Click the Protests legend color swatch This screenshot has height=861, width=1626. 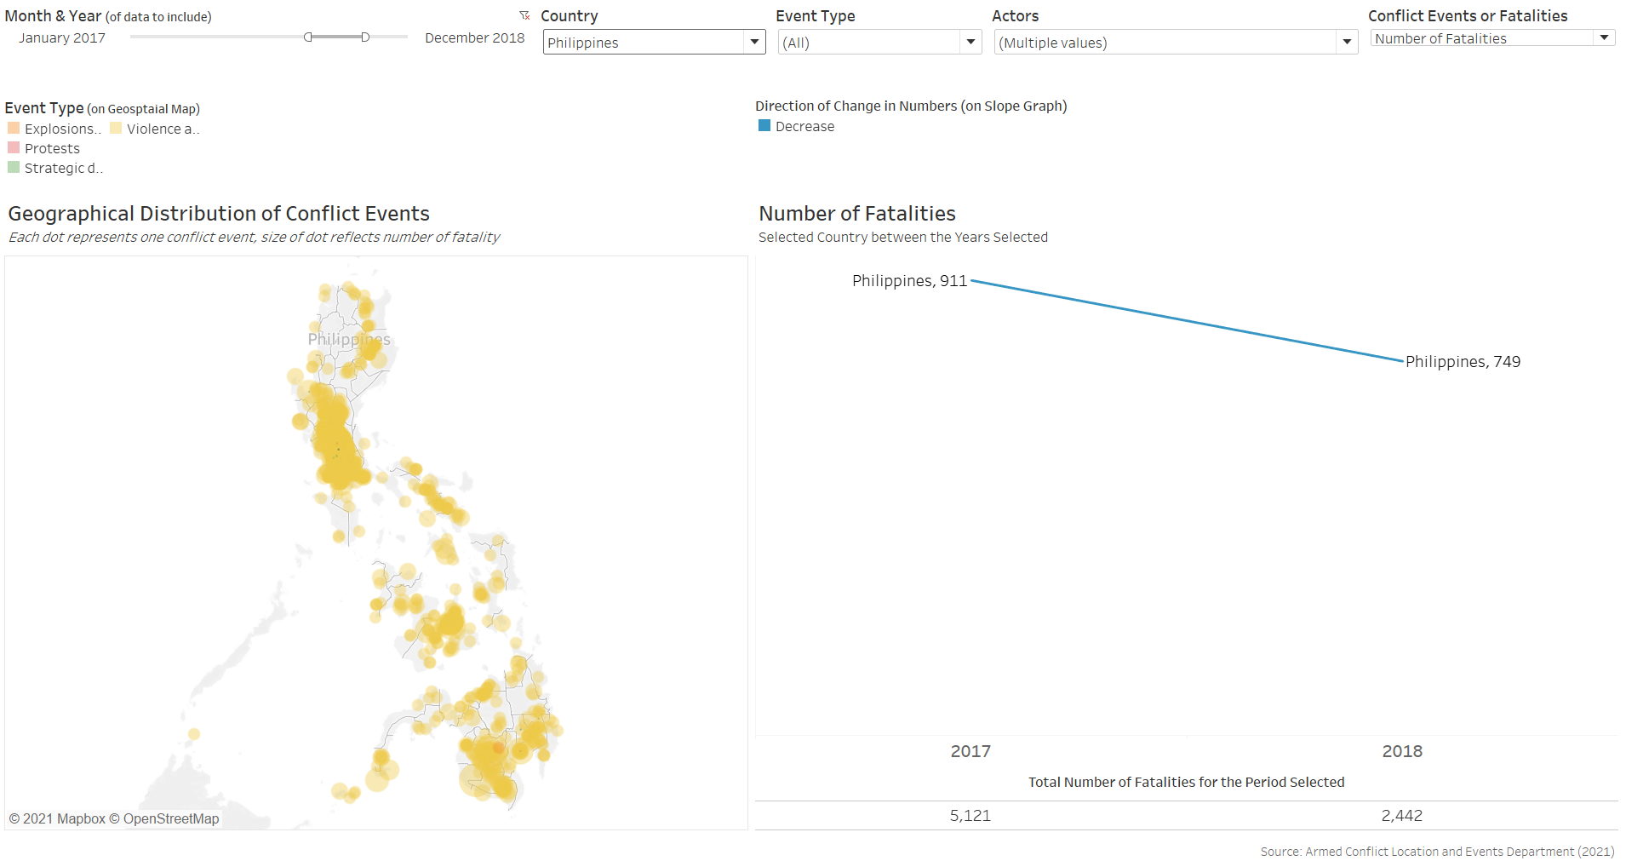(14, 148)
